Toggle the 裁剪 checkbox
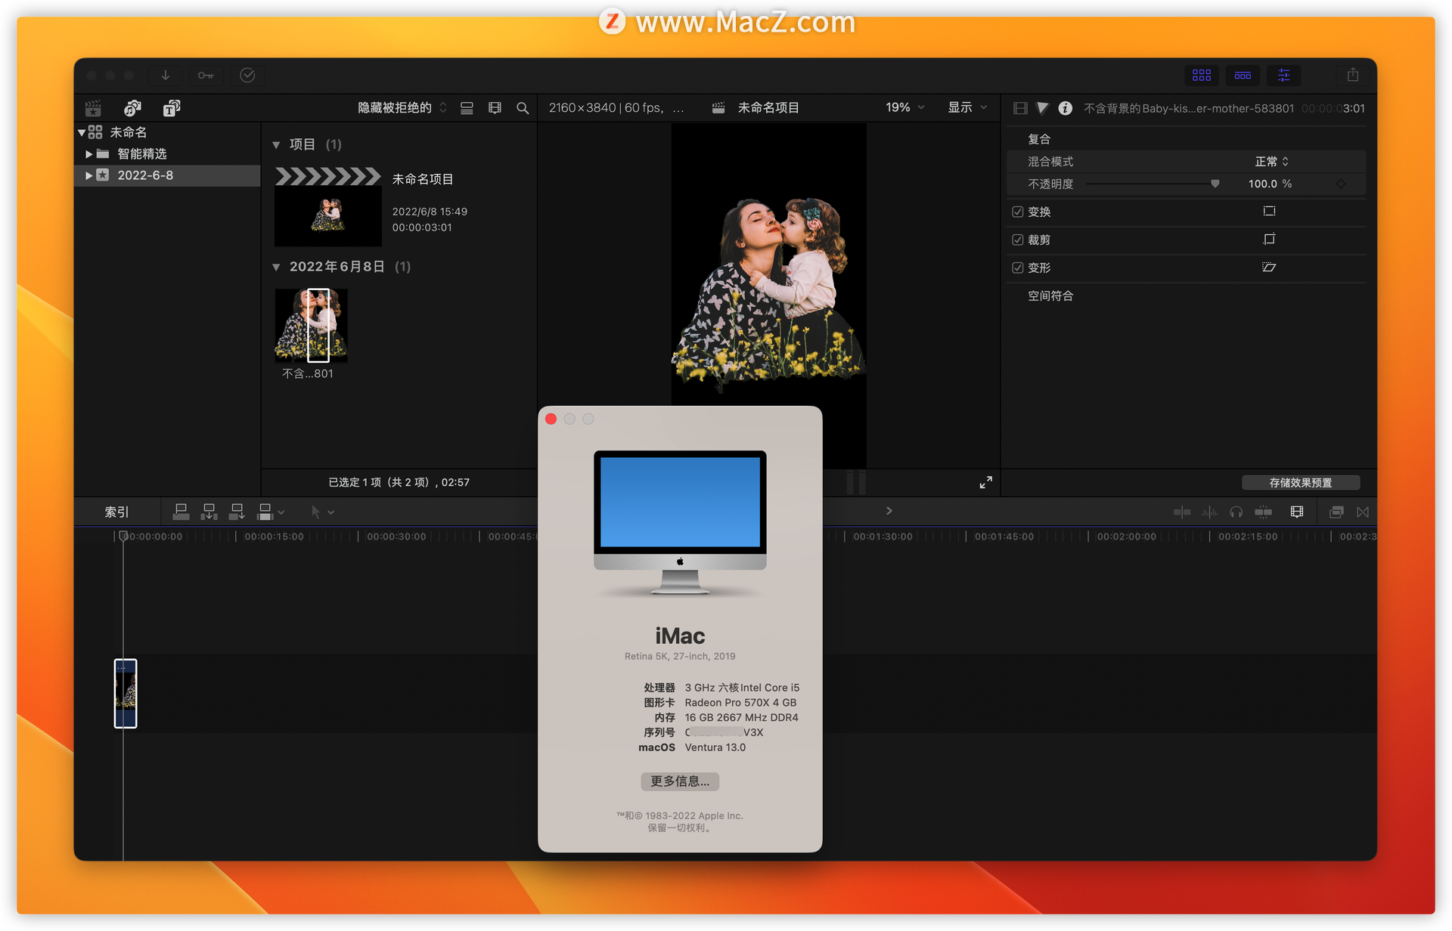 point(1018,240)
